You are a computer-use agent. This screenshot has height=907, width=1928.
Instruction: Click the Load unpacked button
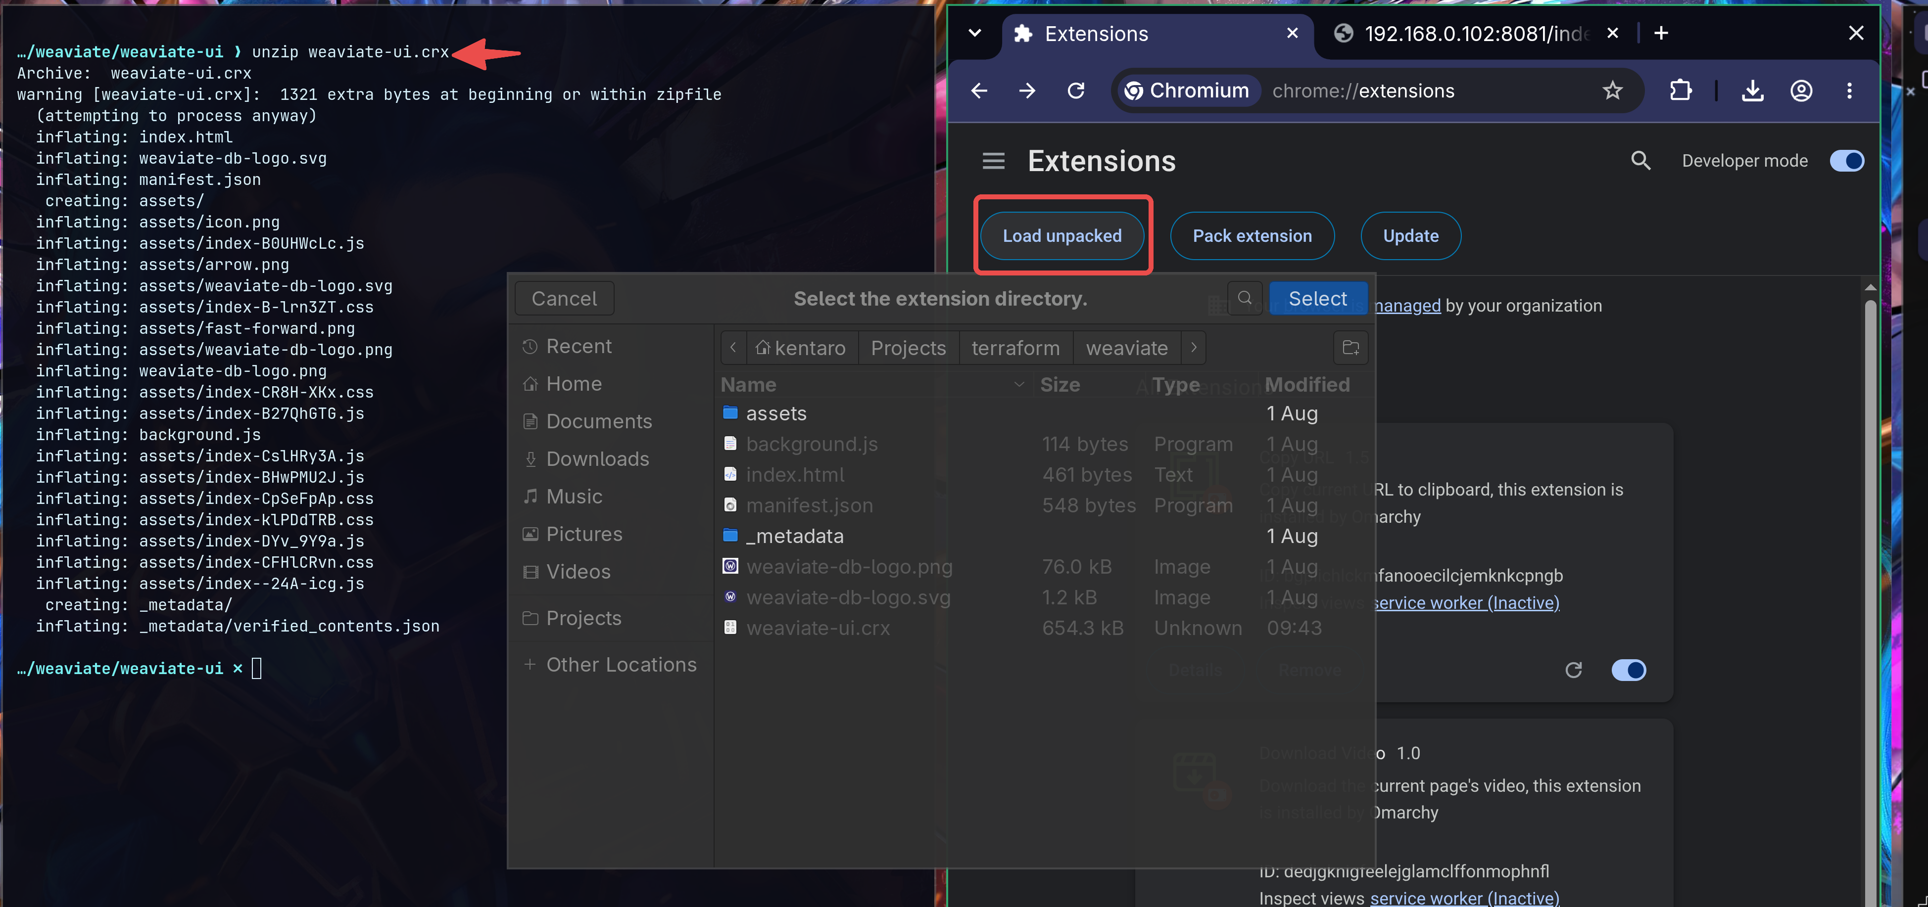pyautogui.click(x=1062, y=236)
